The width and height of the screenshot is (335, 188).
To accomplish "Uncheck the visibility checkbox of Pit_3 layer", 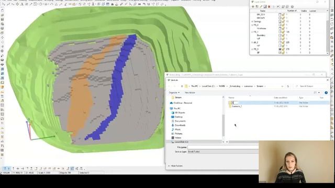I will coord(280,49).
